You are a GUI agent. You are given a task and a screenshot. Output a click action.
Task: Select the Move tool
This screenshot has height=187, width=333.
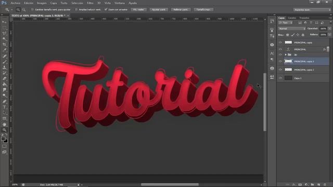[x=4, y=22]
